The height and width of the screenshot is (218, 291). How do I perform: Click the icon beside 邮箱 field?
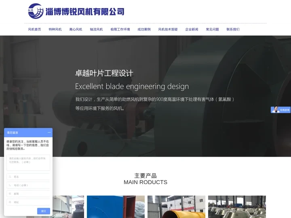[x=10, y=194]
